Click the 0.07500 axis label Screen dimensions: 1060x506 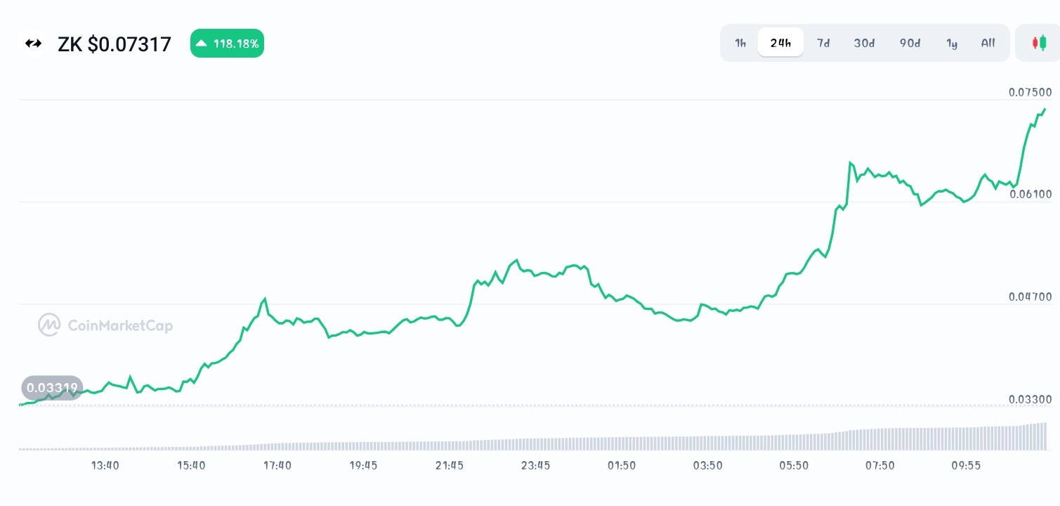click(x=1030, y=92)
